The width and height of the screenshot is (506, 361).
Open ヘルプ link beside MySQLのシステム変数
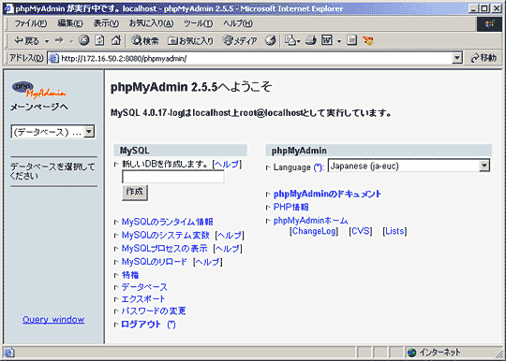[230, 236]
